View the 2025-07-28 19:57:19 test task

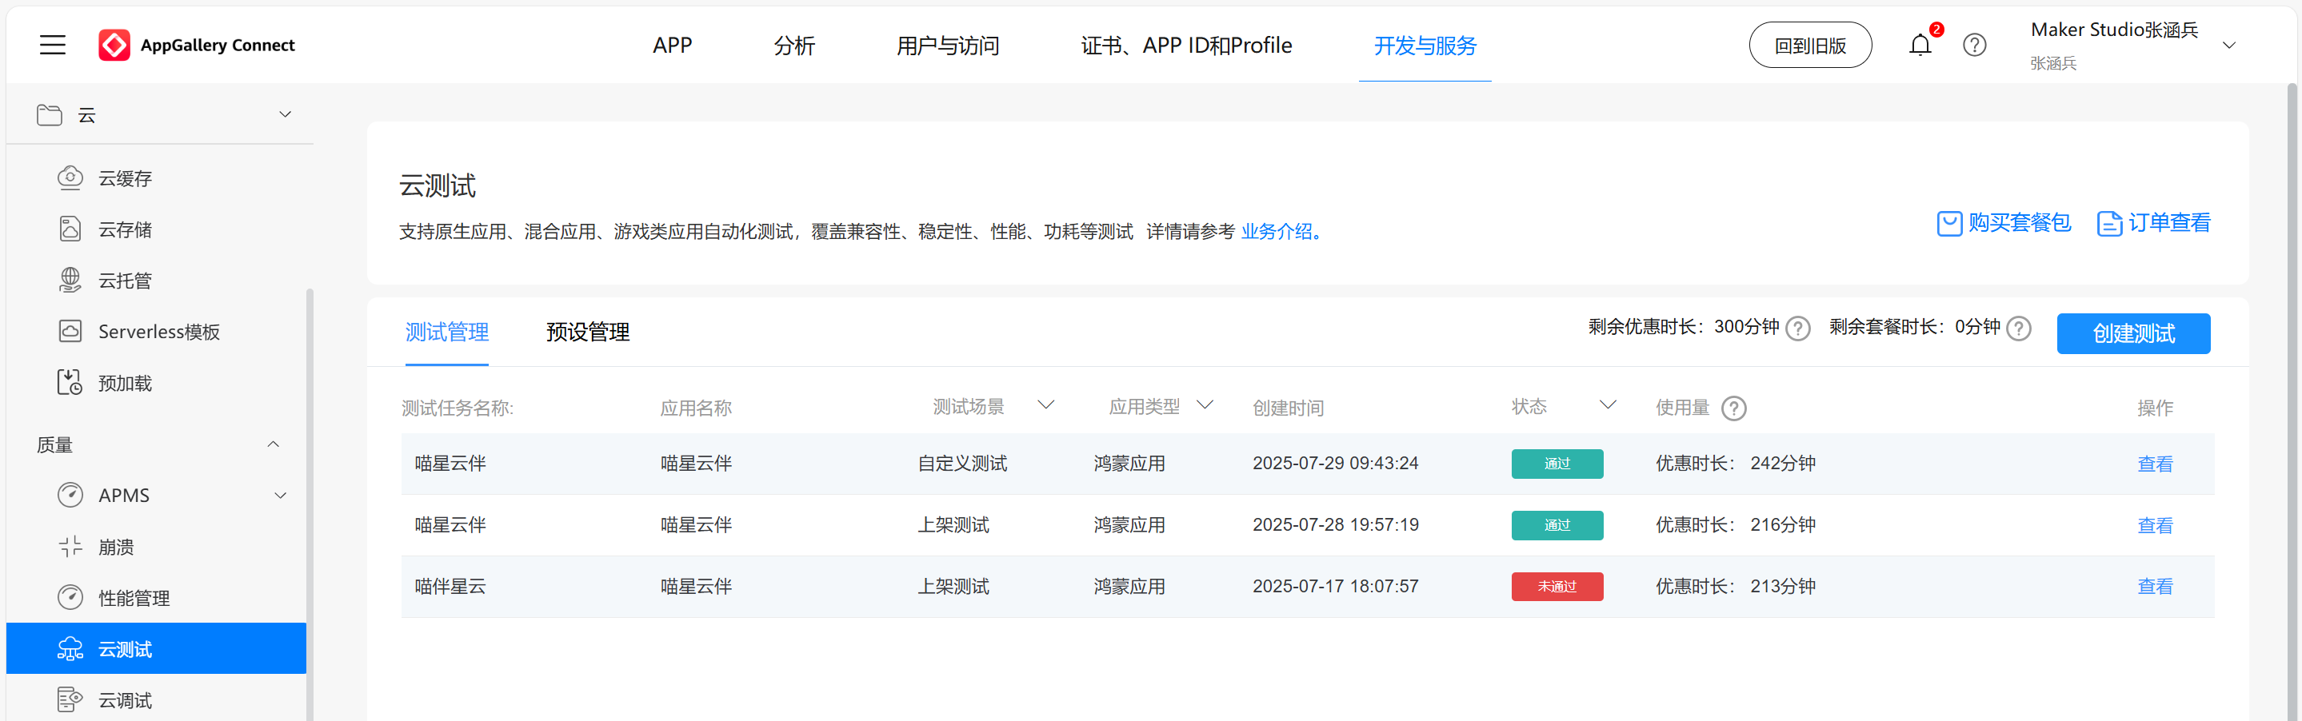click(x=2155, y=525)
